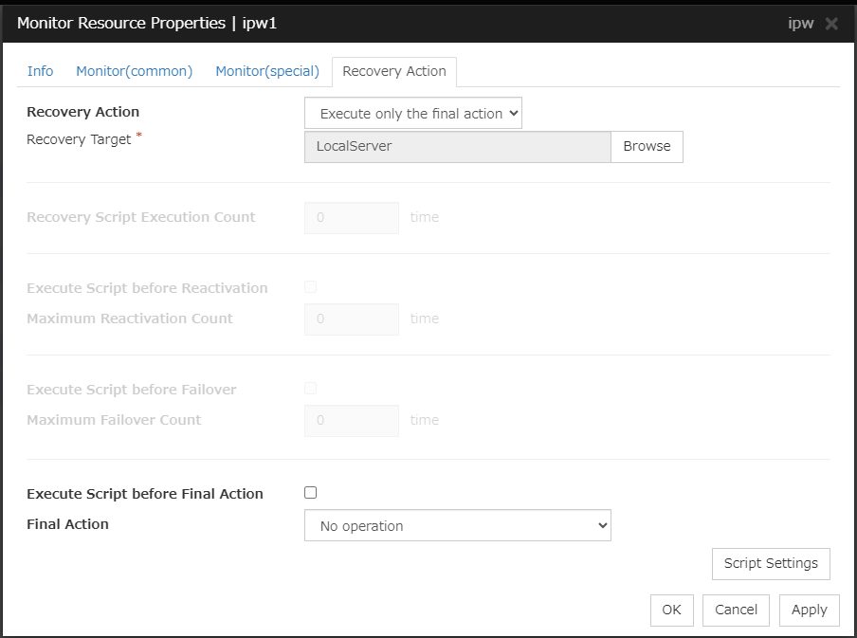This screenshot has height=638, width=857.
Task: Enable Execute Script before Final Action
Action: click(310, 493)
